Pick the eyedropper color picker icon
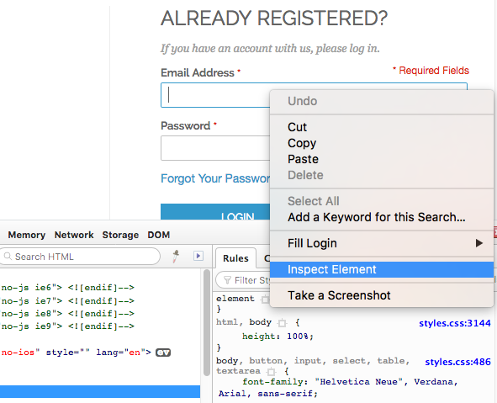 point(176,257)
